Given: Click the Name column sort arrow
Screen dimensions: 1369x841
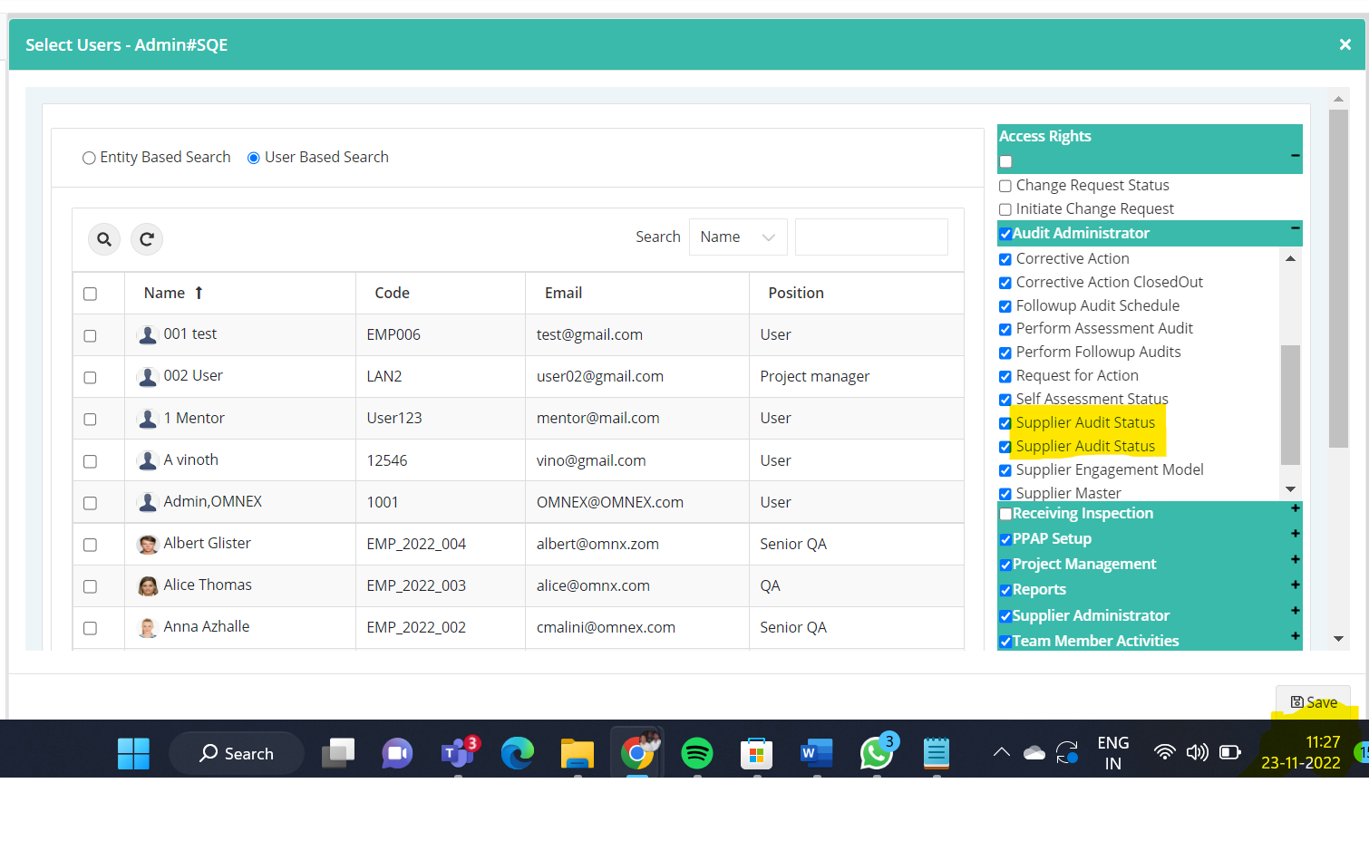Looking at the screenshot, I should click(199, 293).
